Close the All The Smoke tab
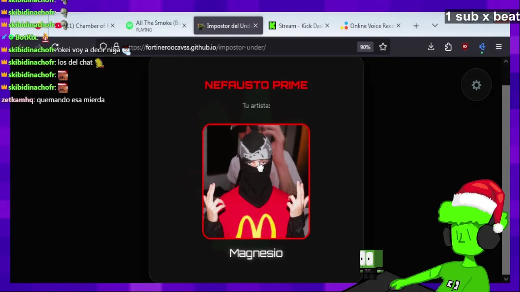Image resolution: width=520 pixels, height=292 pixels. (184, 26)
